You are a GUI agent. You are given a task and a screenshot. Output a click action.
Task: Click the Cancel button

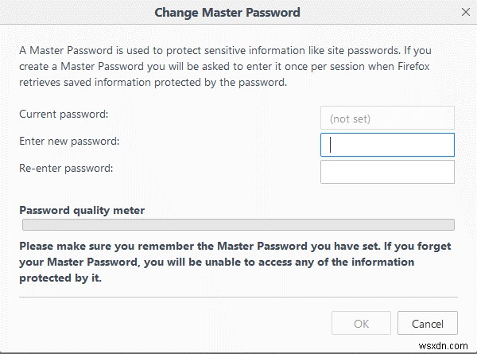click(x=428, y=324)
